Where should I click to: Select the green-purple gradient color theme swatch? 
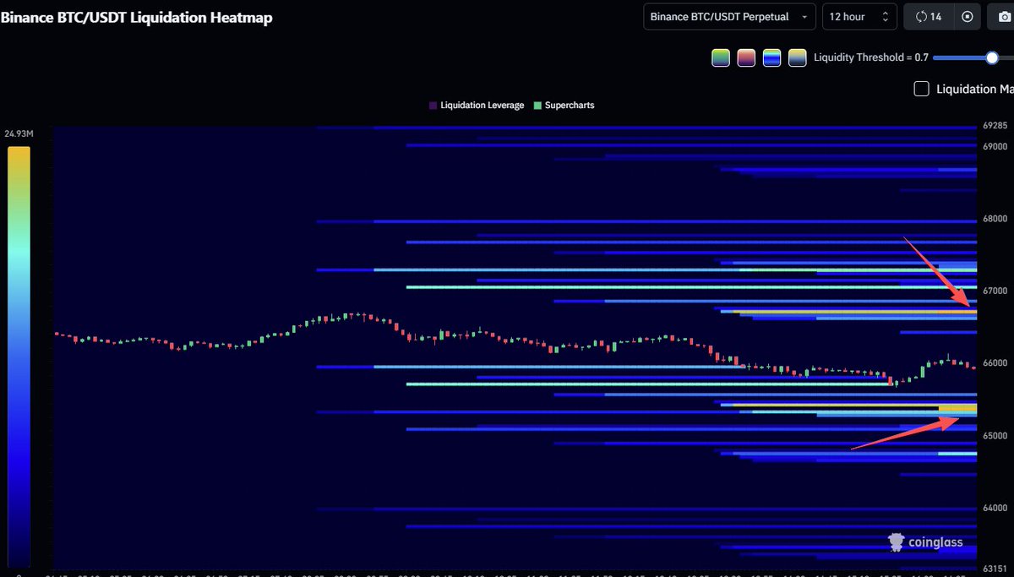click(720, 57)
